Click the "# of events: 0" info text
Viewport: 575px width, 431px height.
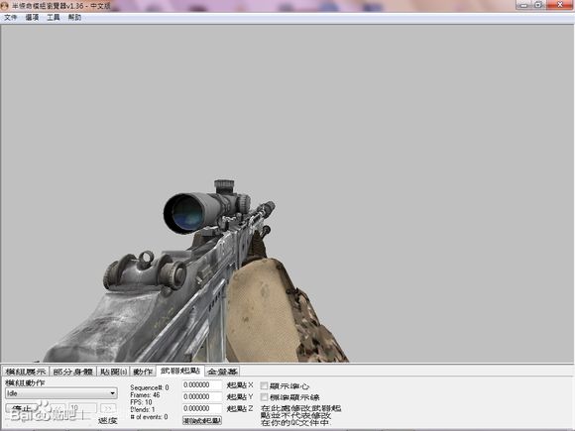pyautogui.click(x=149, y=417)
